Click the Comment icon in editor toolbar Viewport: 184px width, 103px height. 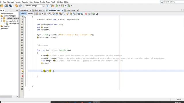93,14
